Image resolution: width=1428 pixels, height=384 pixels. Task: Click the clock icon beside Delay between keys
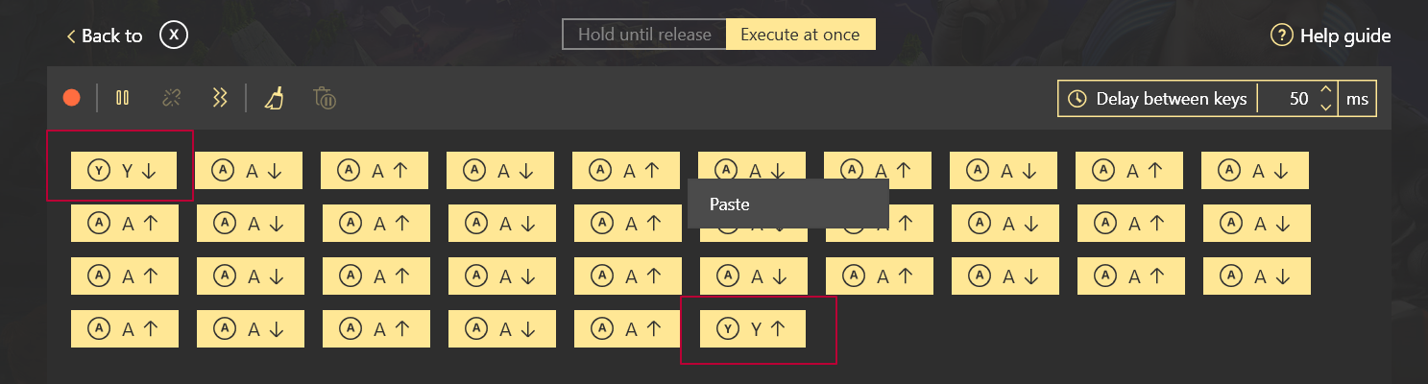click(x=1077, y=99)
